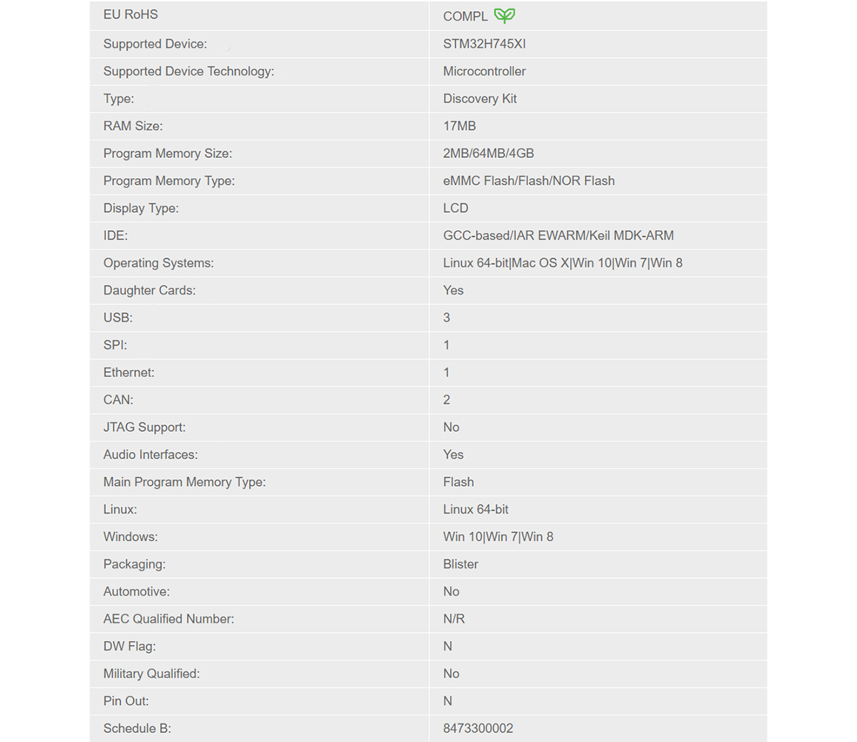Image resolution: width=857 pixels, height=742 pixels.
Task: Click the green RoHS leaf icon
Action: 505,16
